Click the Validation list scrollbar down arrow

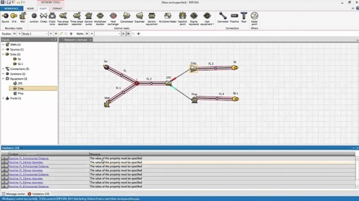click(357, 186)
